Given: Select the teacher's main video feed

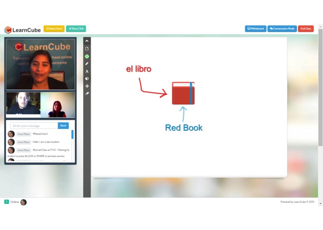Looking at the screenshot, I should (x=40, y=64).
